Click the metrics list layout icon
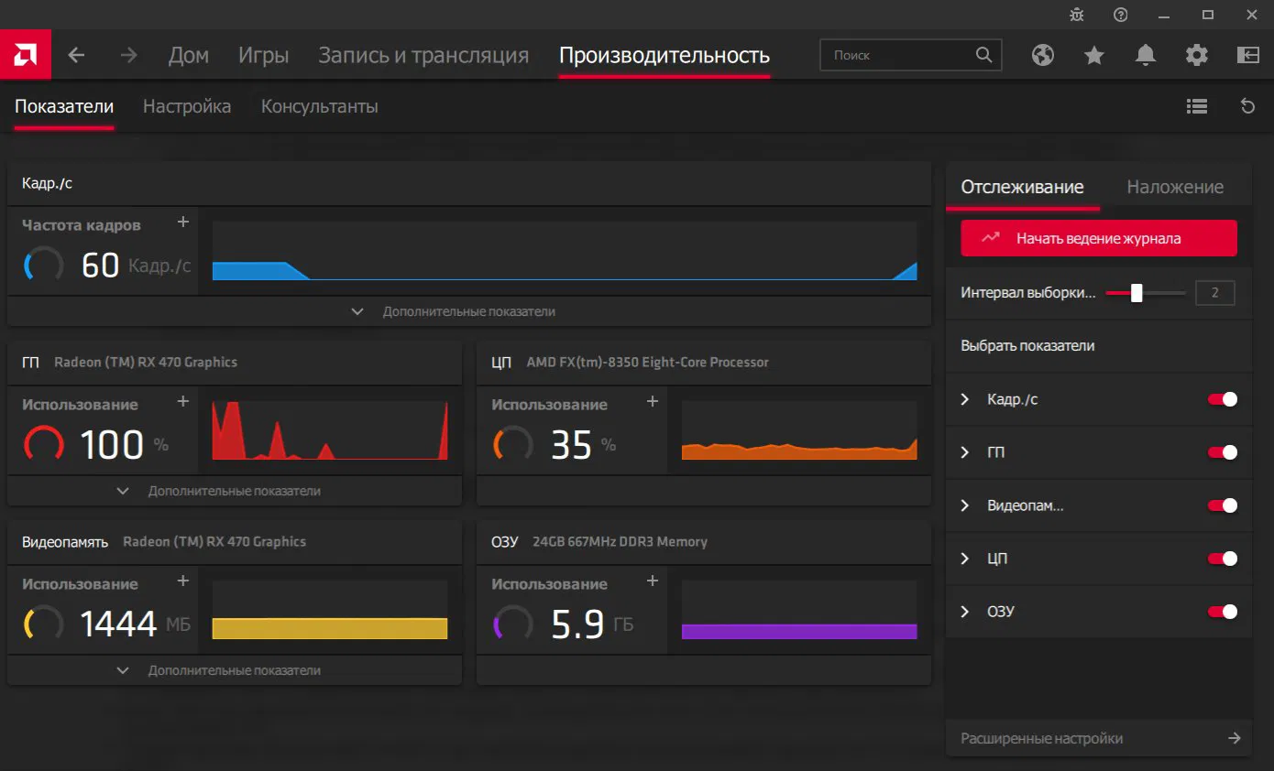The height and width of the screenshot is (771, 1274). (x=1196, y=106)
